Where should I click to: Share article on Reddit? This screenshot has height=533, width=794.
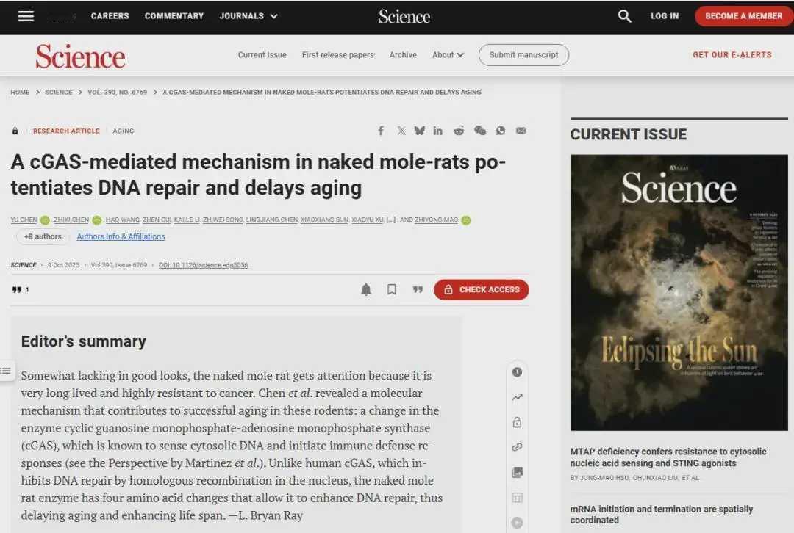459,131
